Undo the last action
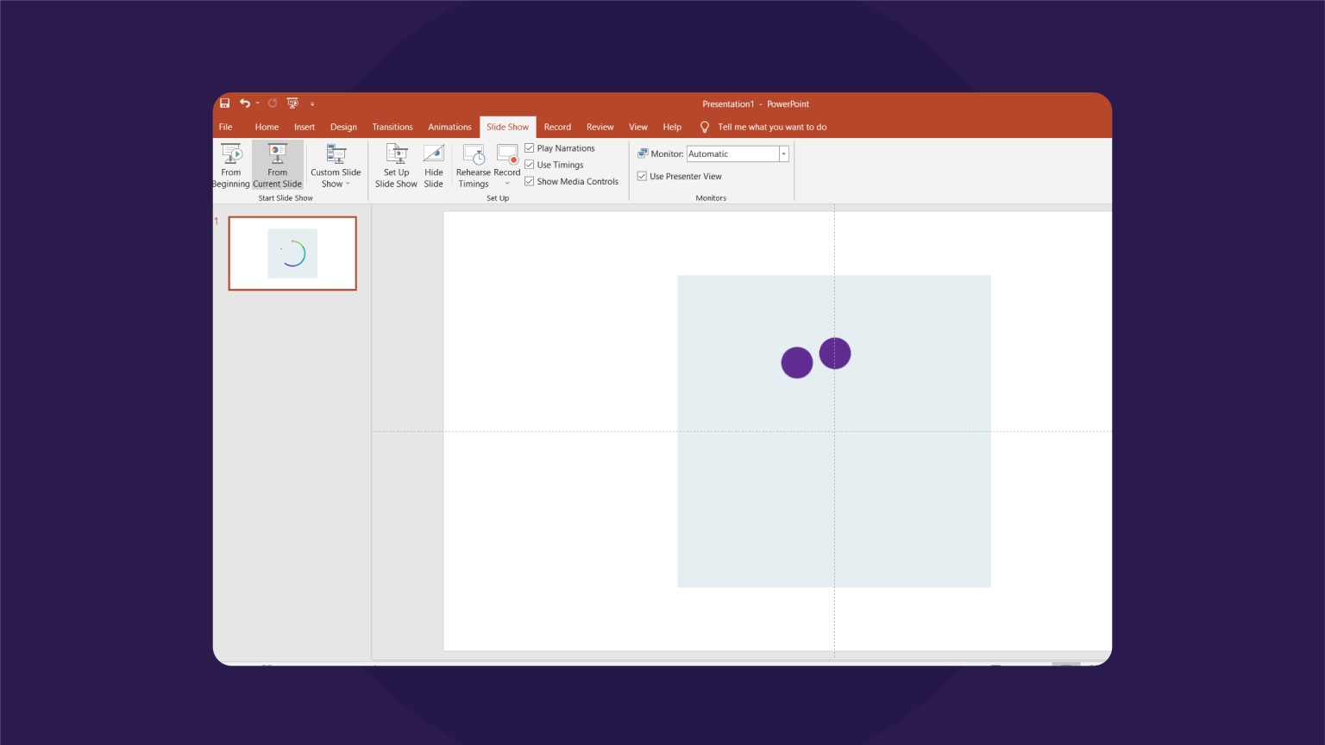The height and width of the screenshot is (745, 1325). 245,103
